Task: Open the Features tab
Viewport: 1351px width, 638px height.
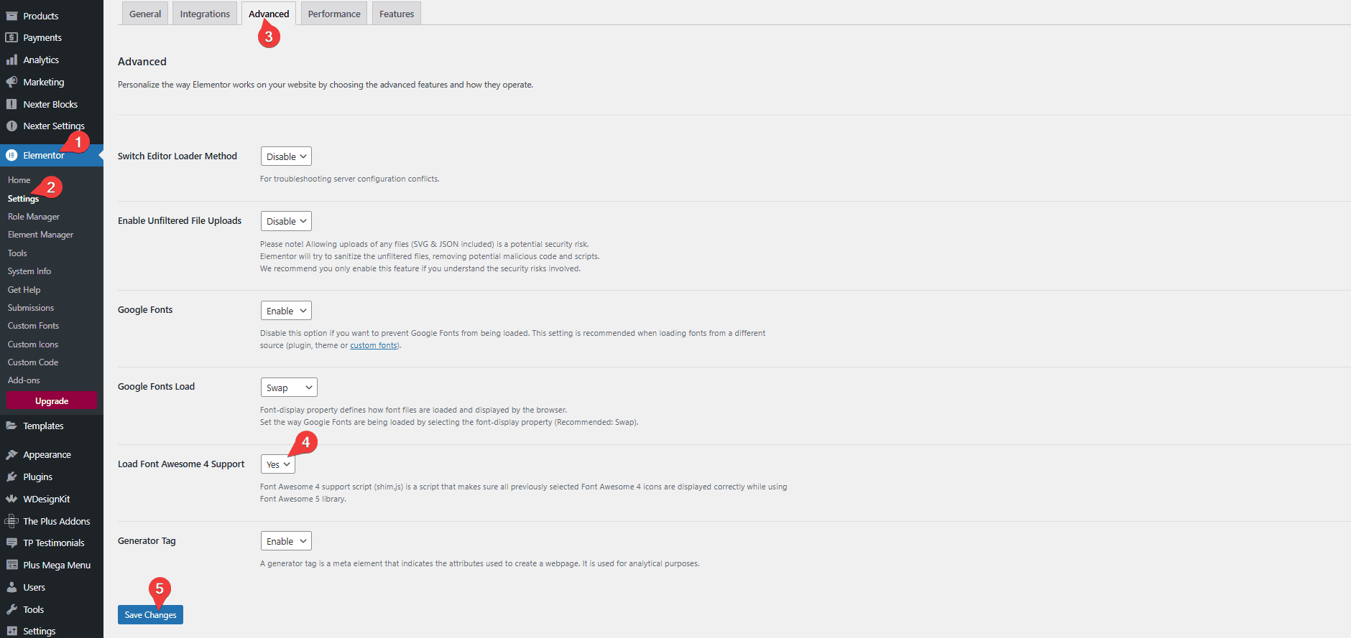Action: point(397,14)
